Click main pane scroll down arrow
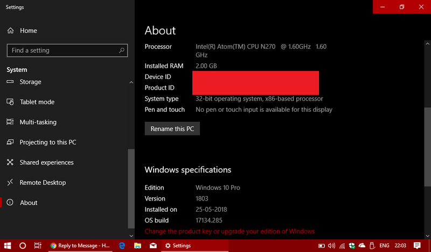Screen dimensions: 431x252 point(427,236)
